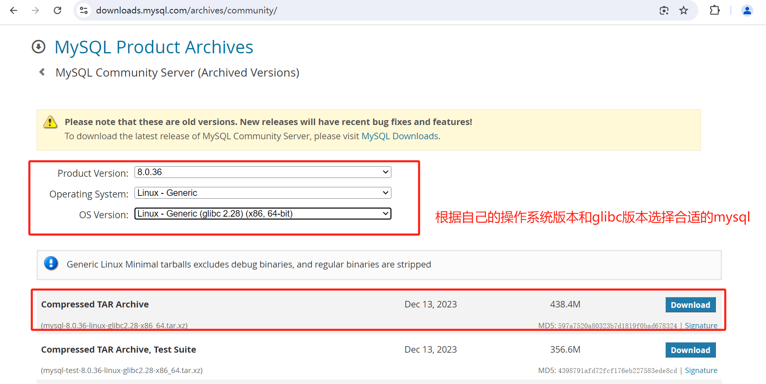
Task: Open Signature link for mysql-8.0.36 archive
Action: (701, 326)
